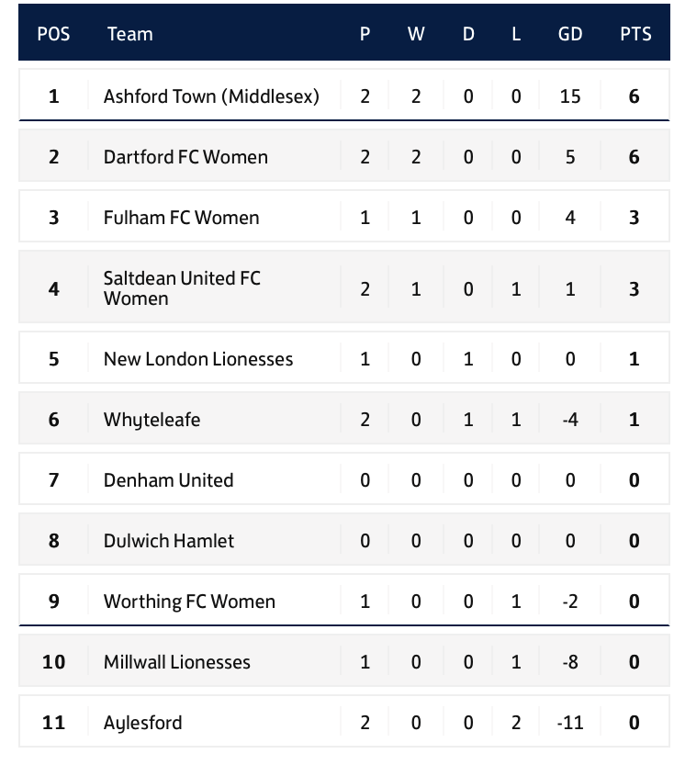Open New London Lionesses team entry
This screenshot has height=776, width=674.
198,359
